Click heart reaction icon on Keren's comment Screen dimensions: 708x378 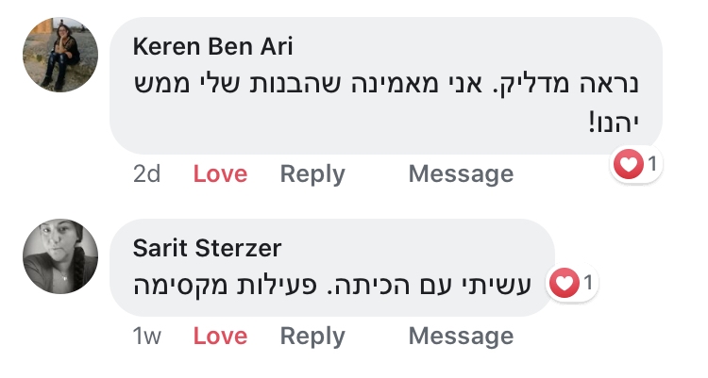click(x=627, y=165)
